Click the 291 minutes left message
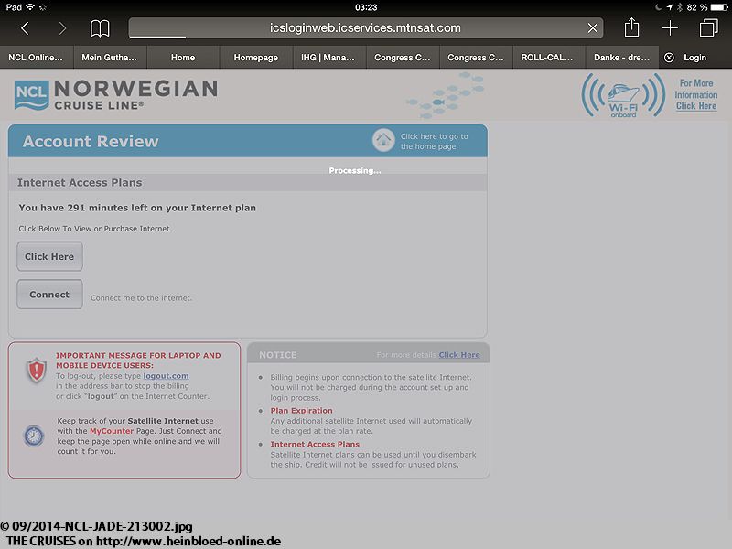 point(137,208)
